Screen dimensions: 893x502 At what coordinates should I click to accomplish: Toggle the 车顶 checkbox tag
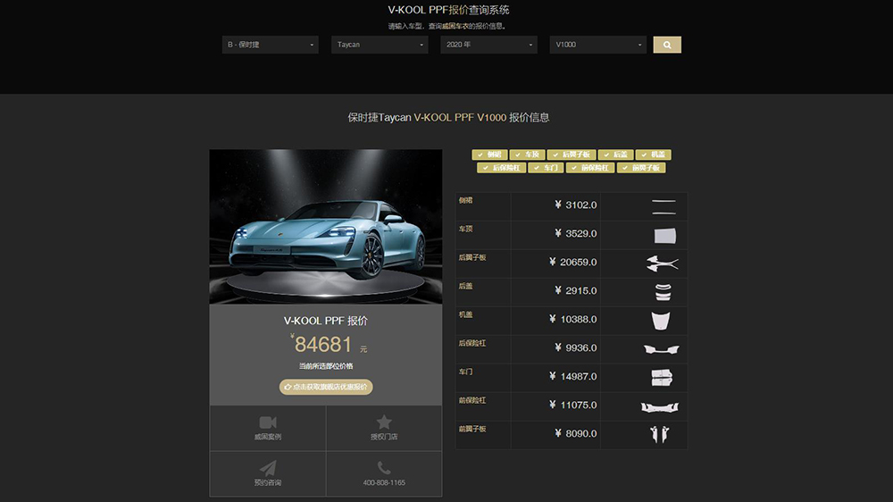[528, 155]
